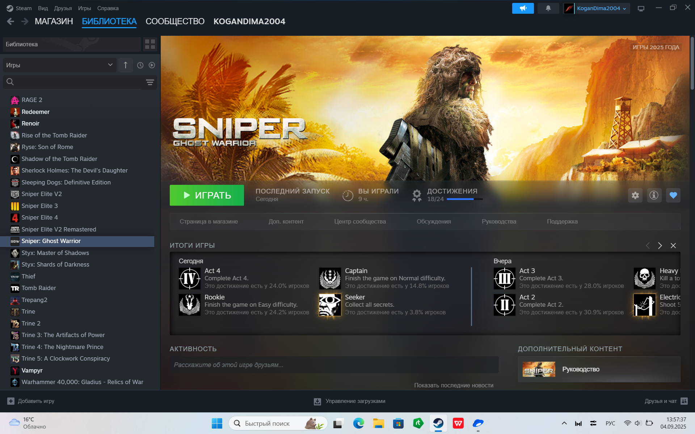695x434 pixels.
Task: Click the sort ascending arrow button
Action: tap(126, 65)
